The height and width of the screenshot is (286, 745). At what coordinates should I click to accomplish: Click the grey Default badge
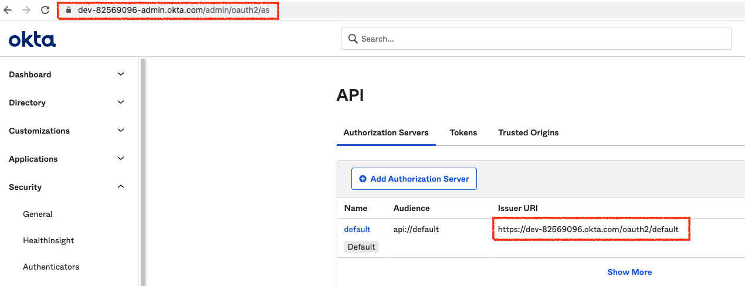pyautogui.click(x=361, y=247)
